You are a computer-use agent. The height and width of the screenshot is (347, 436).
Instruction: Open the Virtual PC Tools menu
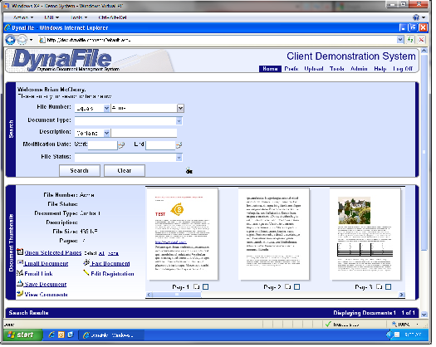click(79, 17)
